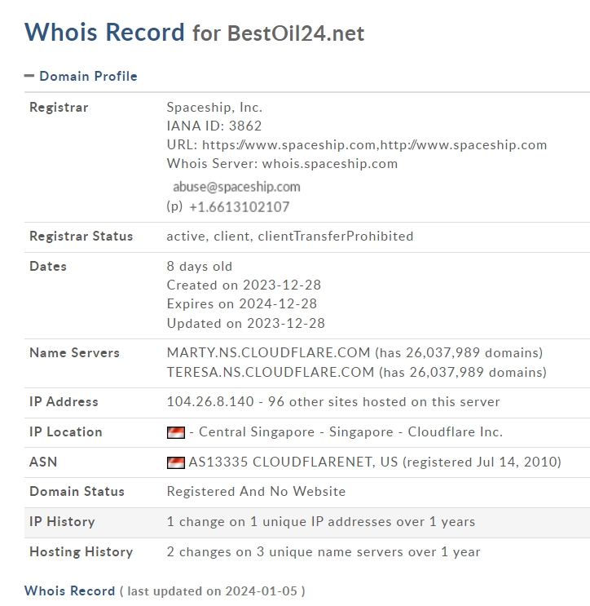Click the 'Domain Status' row label
The width and height of the screenshot is (590, 606).
point(77,492)
